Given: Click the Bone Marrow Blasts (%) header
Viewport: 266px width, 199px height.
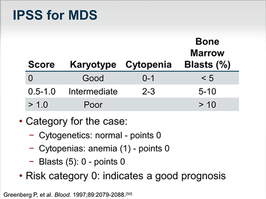Looking at the screenshot, I should point(207,53).
